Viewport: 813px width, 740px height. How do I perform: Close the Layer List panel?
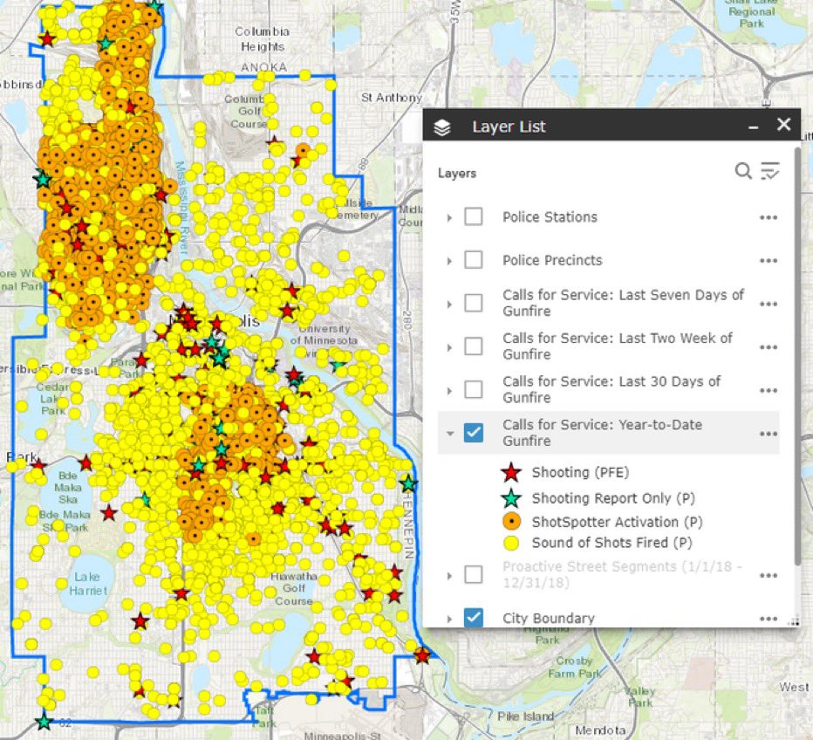(x=784, y=125)
